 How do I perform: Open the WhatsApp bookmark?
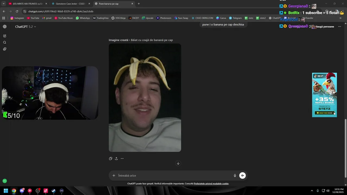(x=83, y=18)
